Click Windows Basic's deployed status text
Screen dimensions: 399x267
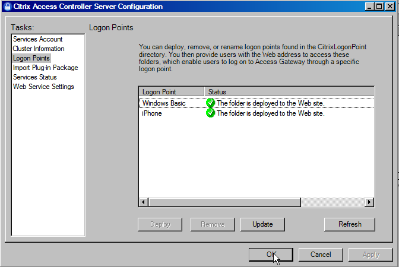coord(271,103)
